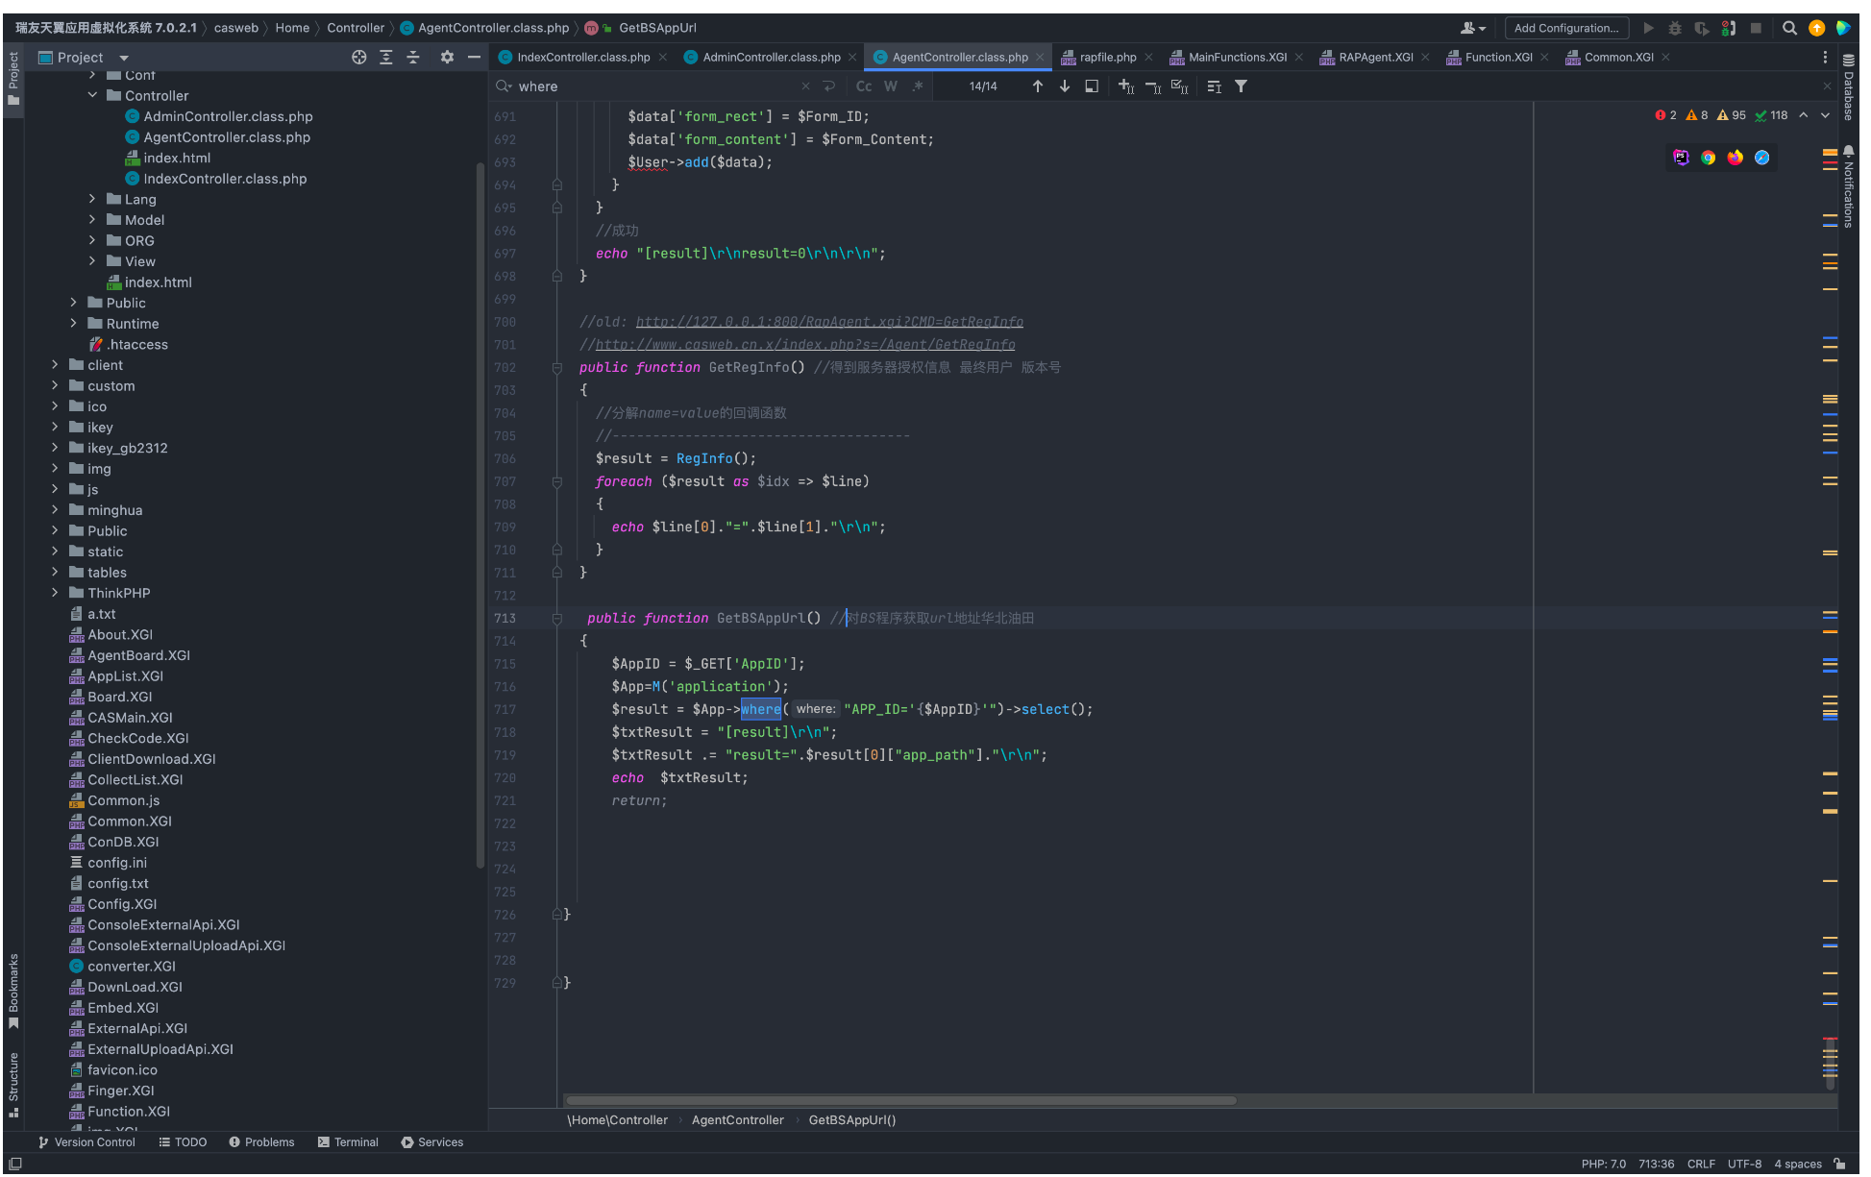Toggle whole Words search option

pyautogui.click(x=891, y=86)
